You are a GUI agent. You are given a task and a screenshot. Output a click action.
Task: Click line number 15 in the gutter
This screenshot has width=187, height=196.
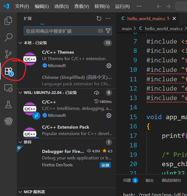pyautogui.click(x=133, y=117)
